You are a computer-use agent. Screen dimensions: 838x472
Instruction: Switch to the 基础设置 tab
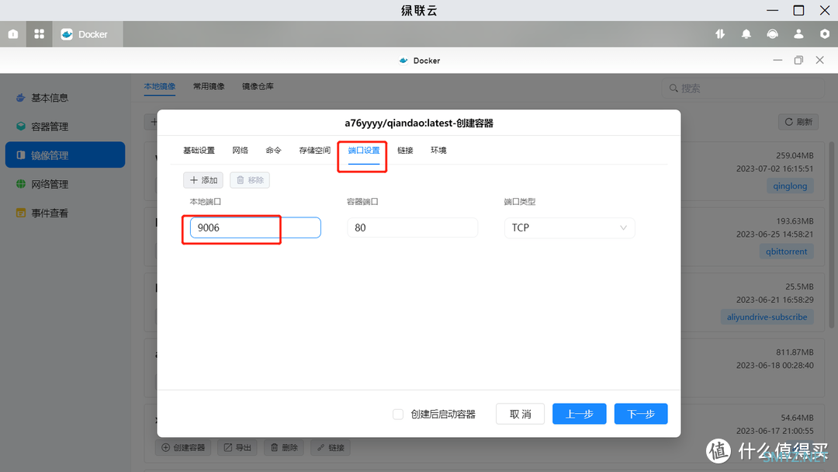pyautogui.click(x=199, y=151)
